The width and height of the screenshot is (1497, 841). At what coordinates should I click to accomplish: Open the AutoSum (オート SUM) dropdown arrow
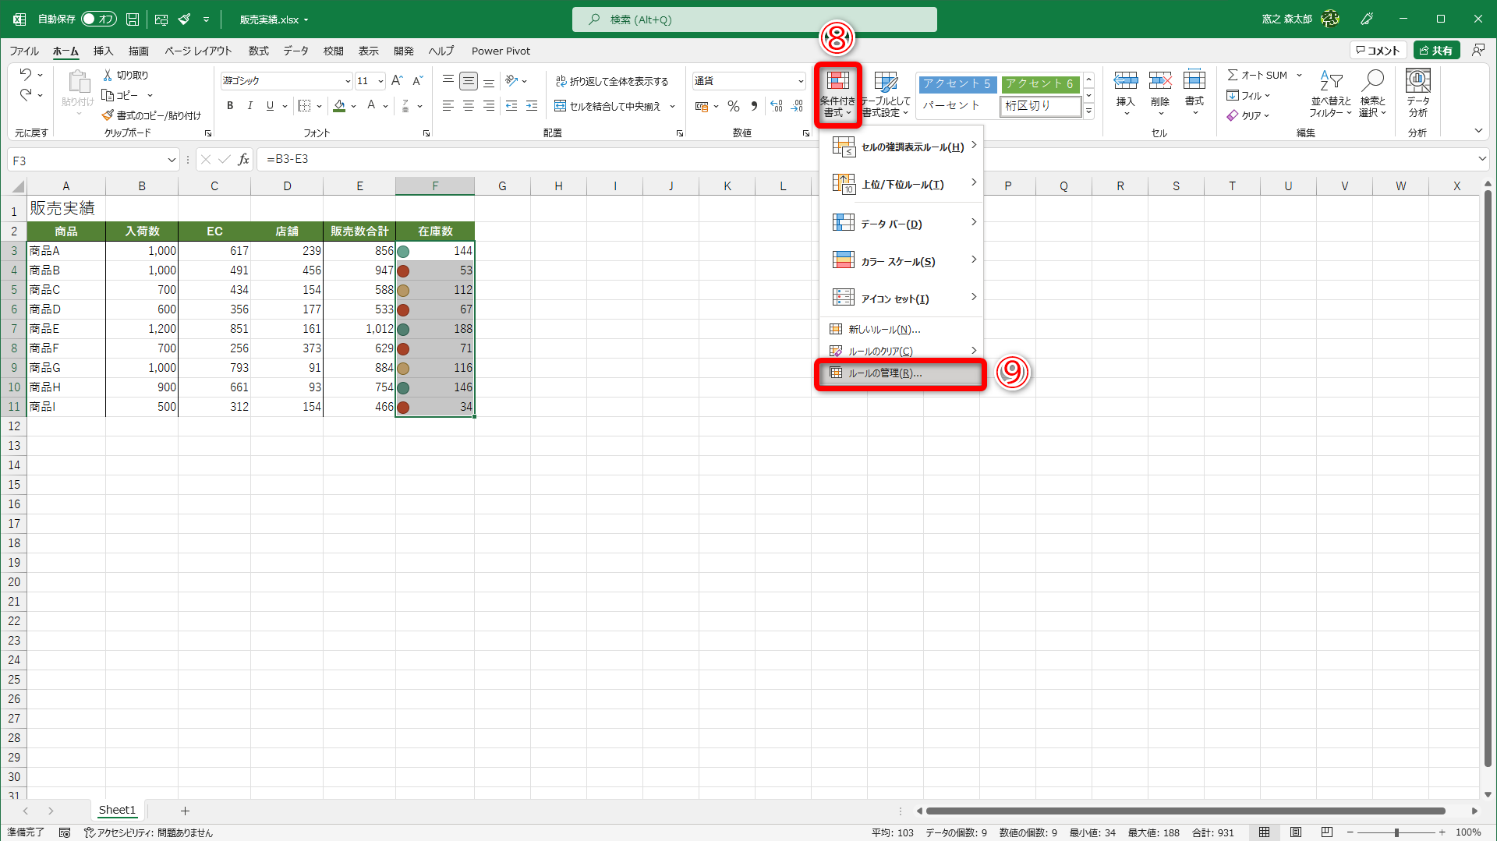pos(1299,76)
